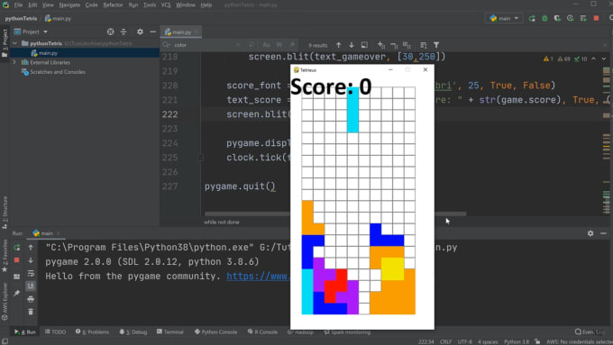Click the falling cyan piece in Tetris
Viewport: 613px width, 345px height.
(352, 110)
